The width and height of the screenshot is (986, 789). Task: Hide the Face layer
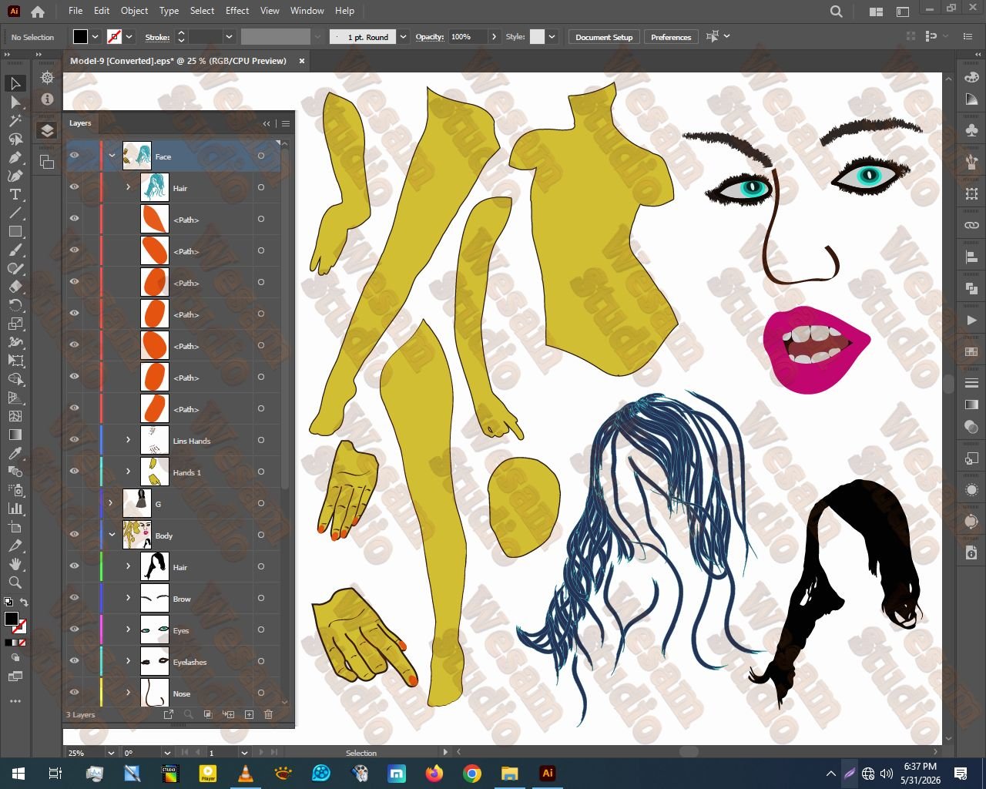(x=75, y=156)
